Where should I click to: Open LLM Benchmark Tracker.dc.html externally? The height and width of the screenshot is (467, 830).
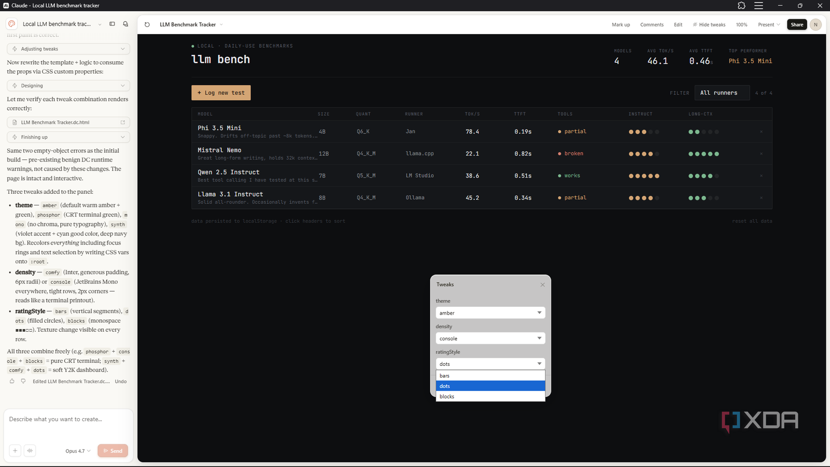[123, 122]
